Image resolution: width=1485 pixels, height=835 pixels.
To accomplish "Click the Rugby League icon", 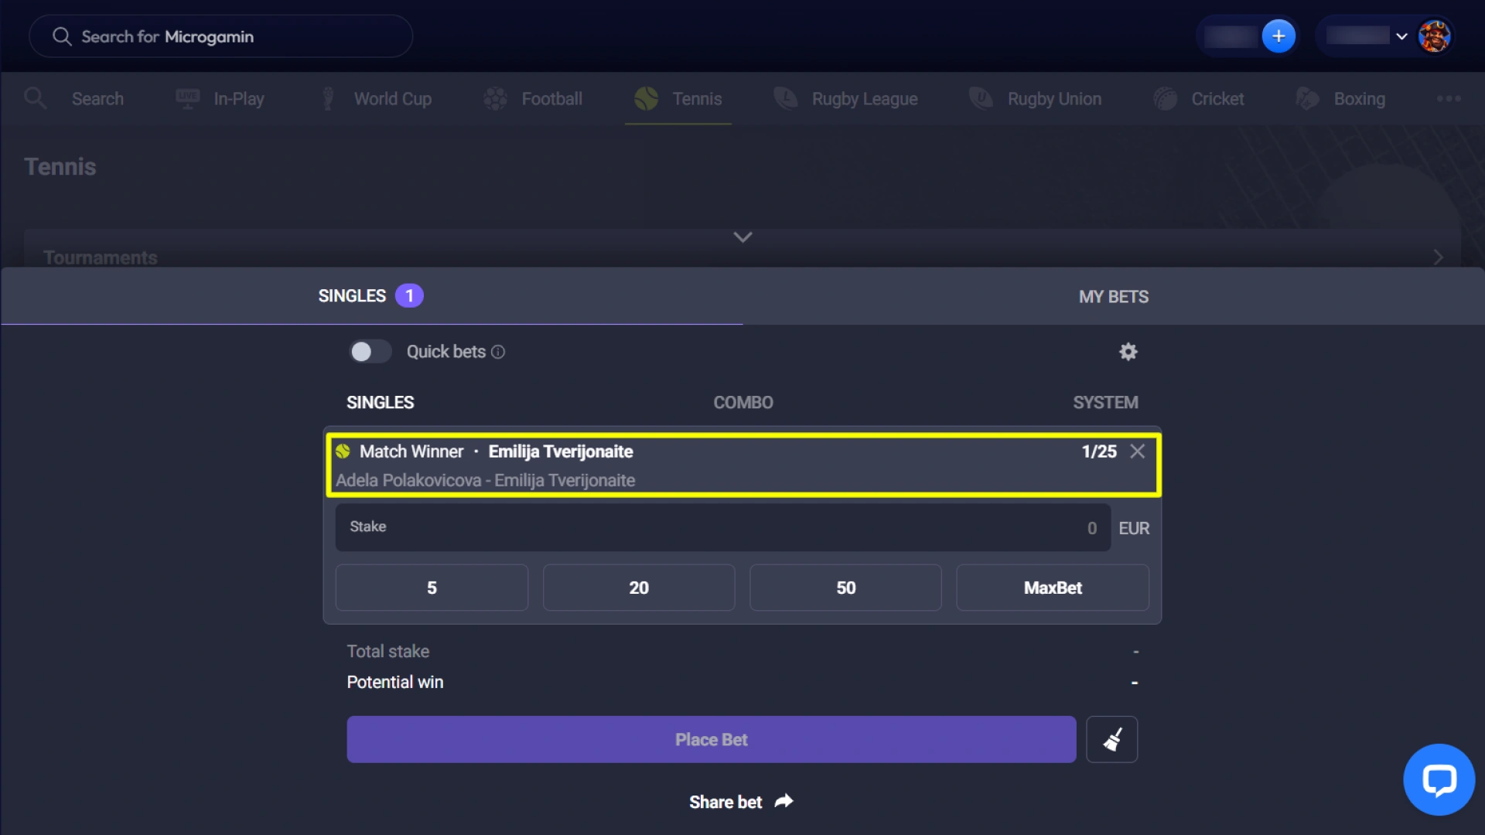I will tap(785, 98).
